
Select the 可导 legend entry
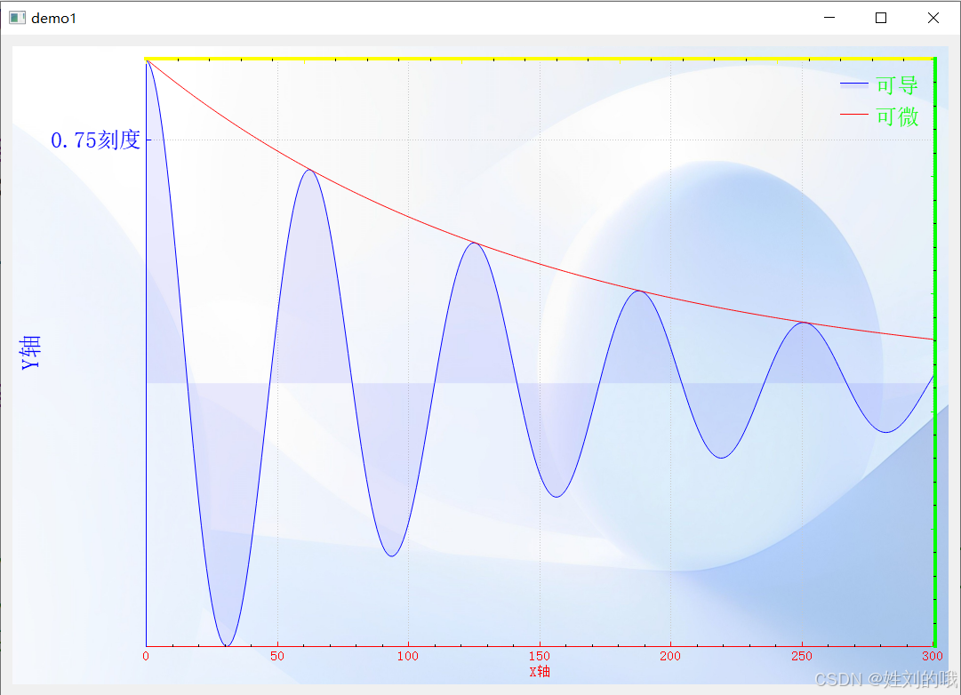[x=879, y=84]
